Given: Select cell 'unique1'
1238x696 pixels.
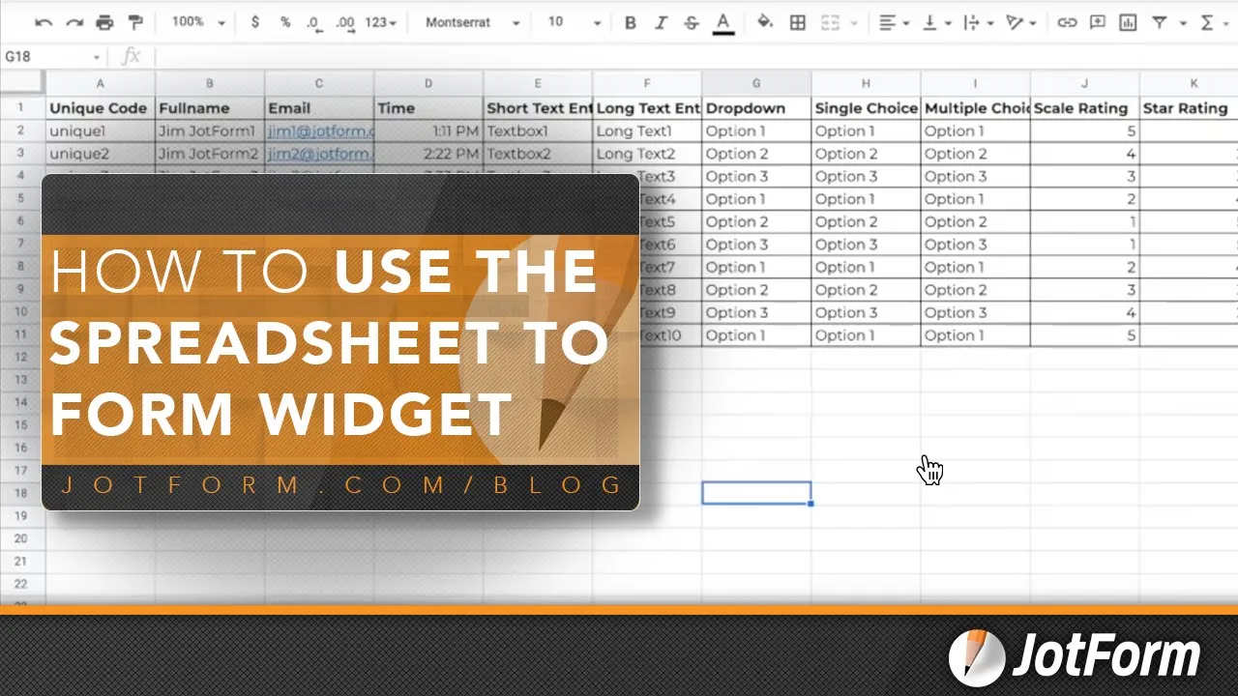Looking at the screenshot, I should pyautogui.click(x=101, y=130).
